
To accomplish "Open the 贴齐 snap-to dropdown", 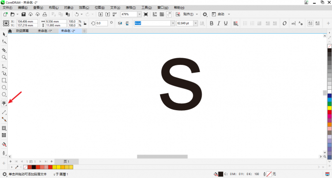I will coord(197,14).
